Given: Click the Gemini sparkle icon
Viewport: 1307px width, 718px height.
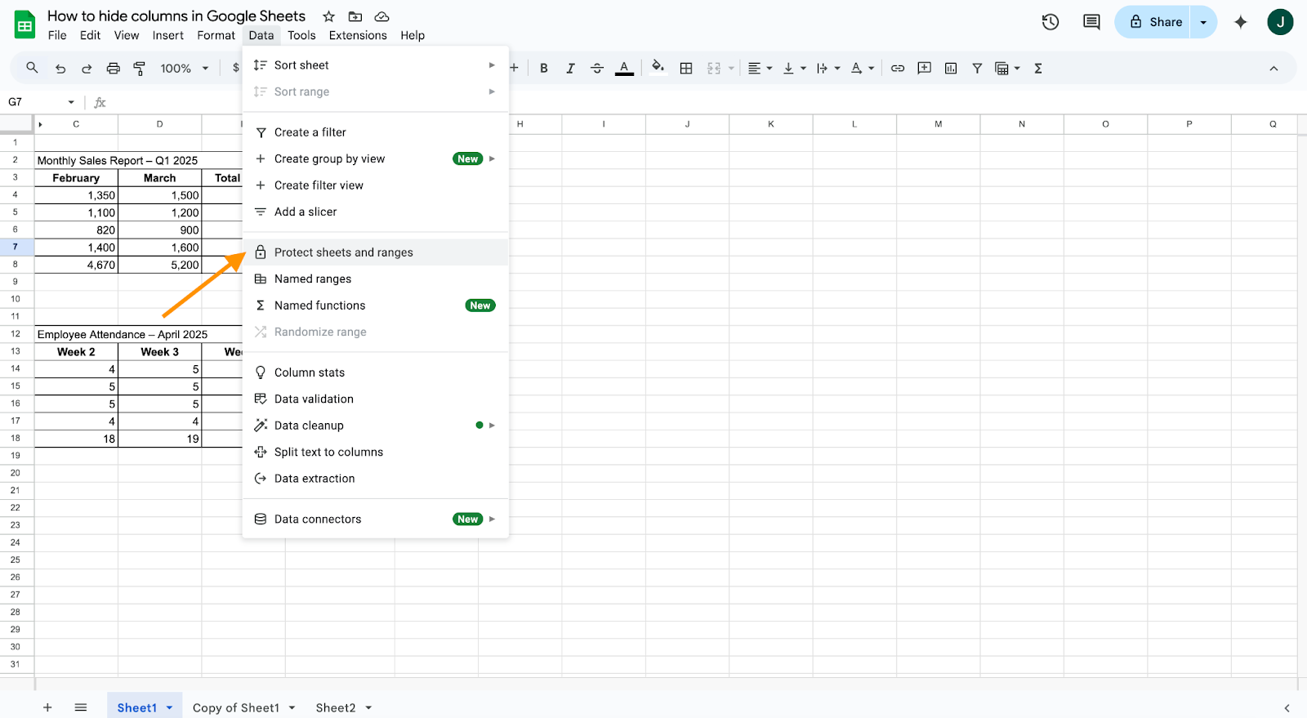Looking at the screenshot, I should (x=1241, y=22).
